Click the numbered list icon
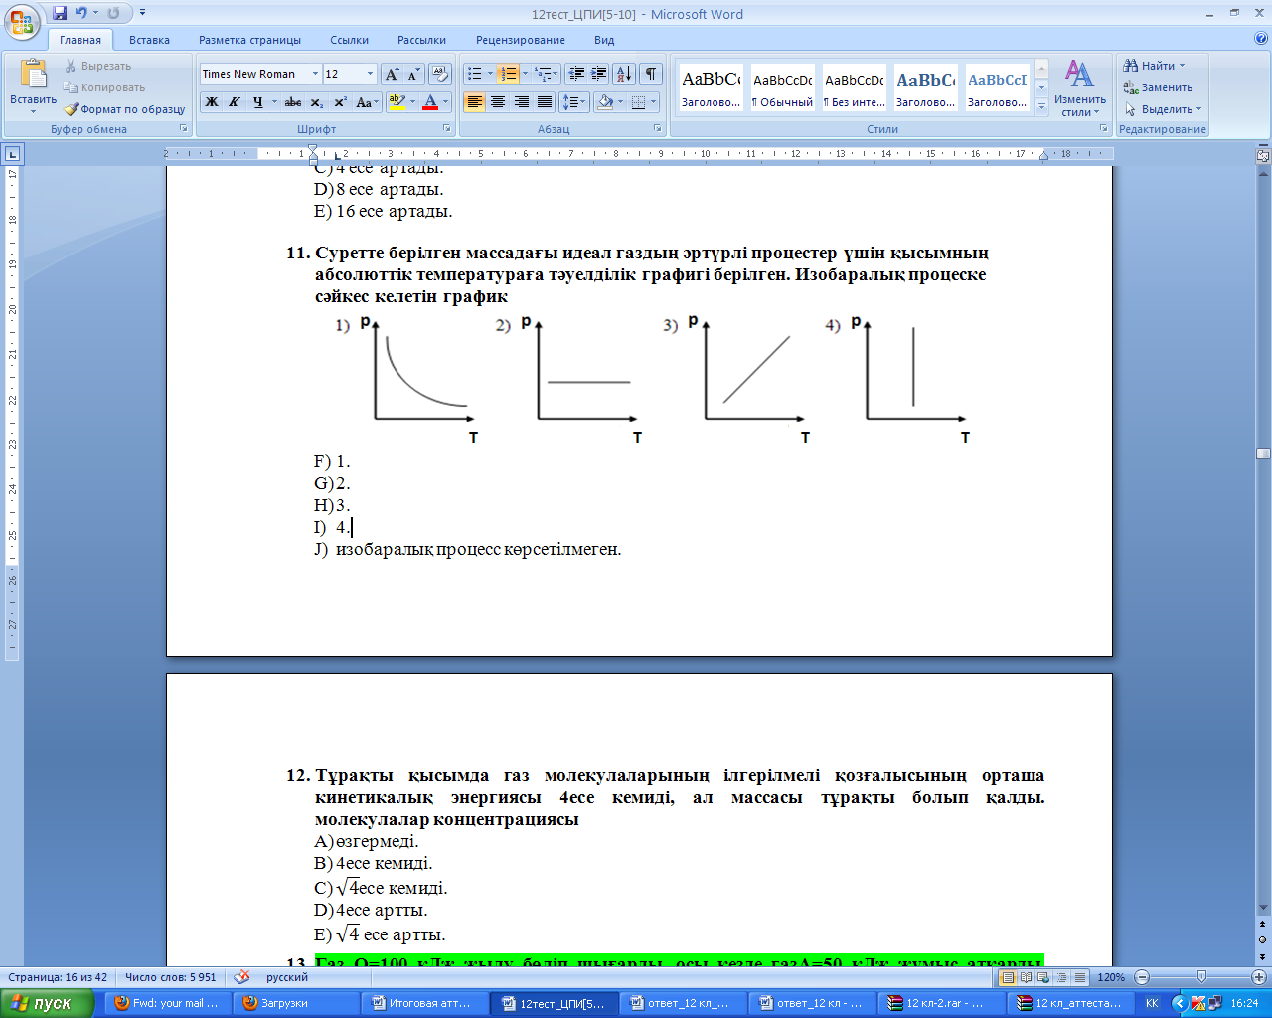The height and width of the screenshot is (1018, 1272). coord(508,74)
